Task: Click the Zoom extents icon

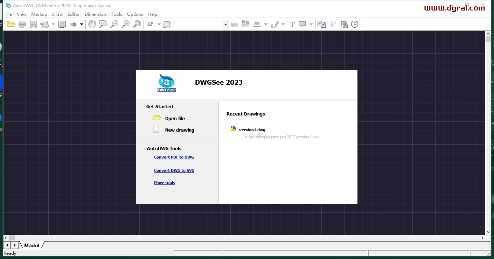Action: click(137, 24)
